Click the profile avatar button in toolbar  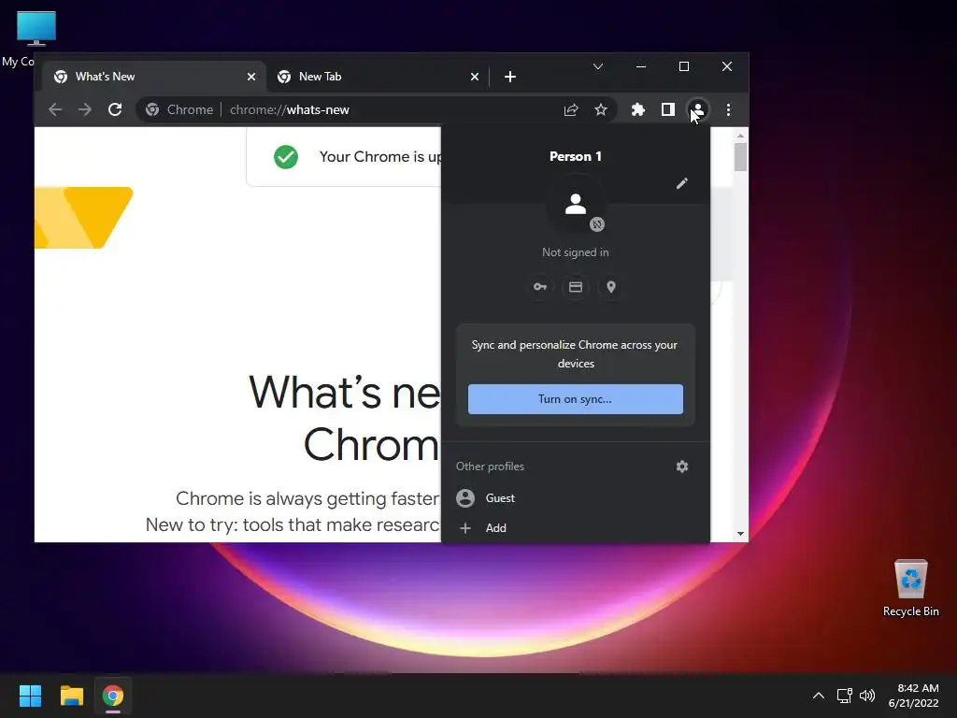(697, 110)
